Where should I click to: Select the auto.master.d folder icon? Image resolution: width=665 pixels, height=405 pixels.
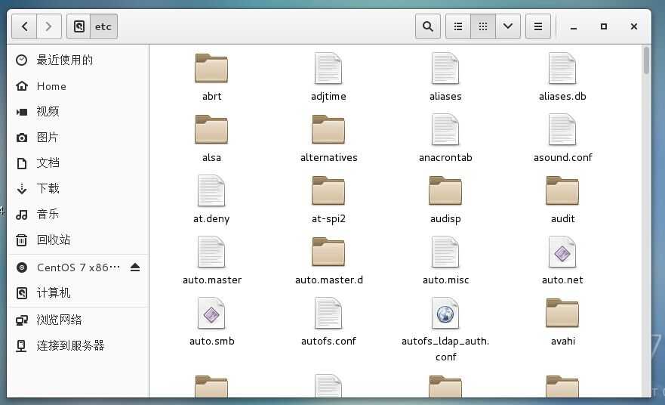[x=328, y=252]
